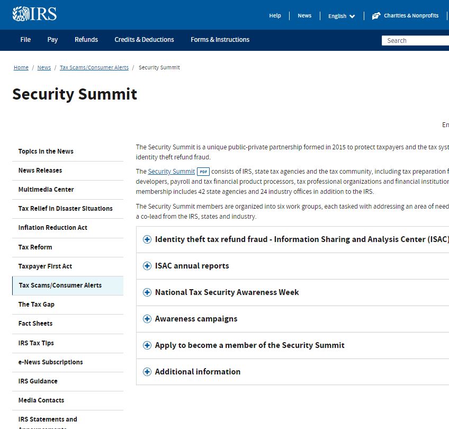Expand the Awareness campaigns section
449x429 pixels.
pyautogui.click(x=293, y=319)
